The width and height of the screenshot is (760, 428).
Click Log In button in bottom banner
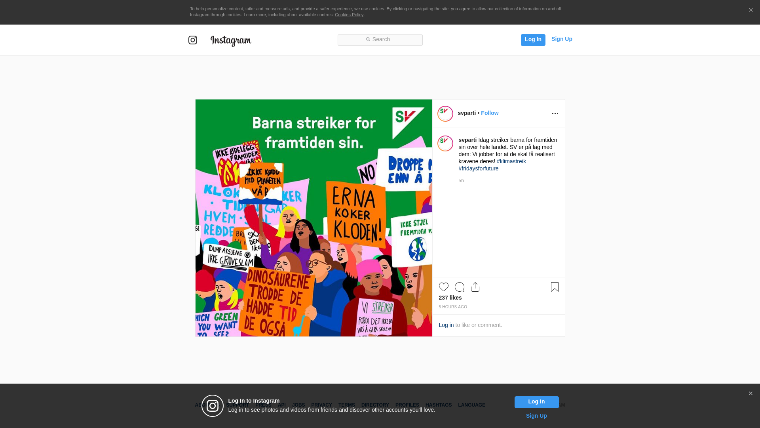click(x=536, y=402)
